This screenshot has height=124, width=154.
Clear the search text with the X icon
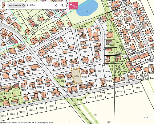[56, 5]
